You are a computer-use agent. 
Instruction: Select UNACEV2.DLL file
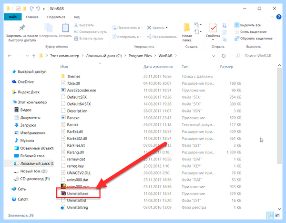pyautogui.click(x=76, y=173)
